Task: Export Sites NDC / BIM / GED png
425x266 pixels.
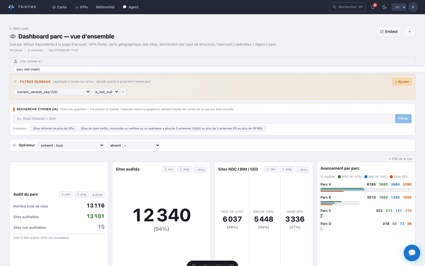Action: (286, 169)
